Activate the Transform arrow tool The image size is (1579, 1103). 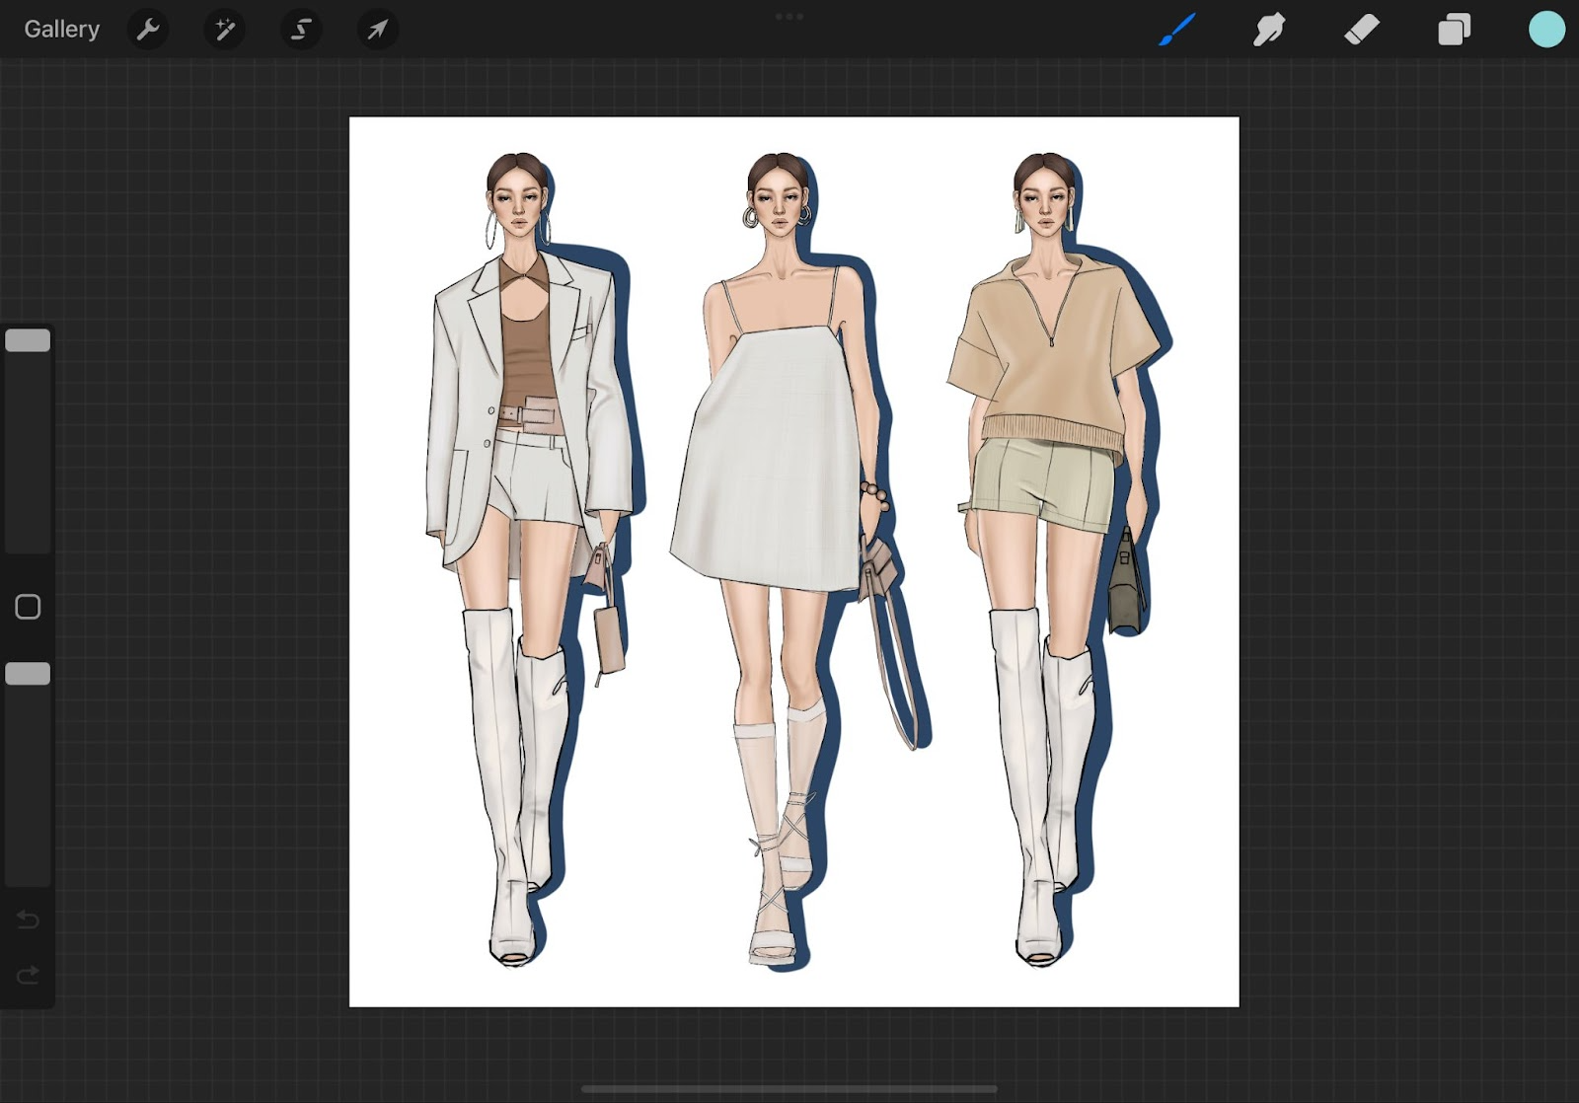click(x=378, y=30)
